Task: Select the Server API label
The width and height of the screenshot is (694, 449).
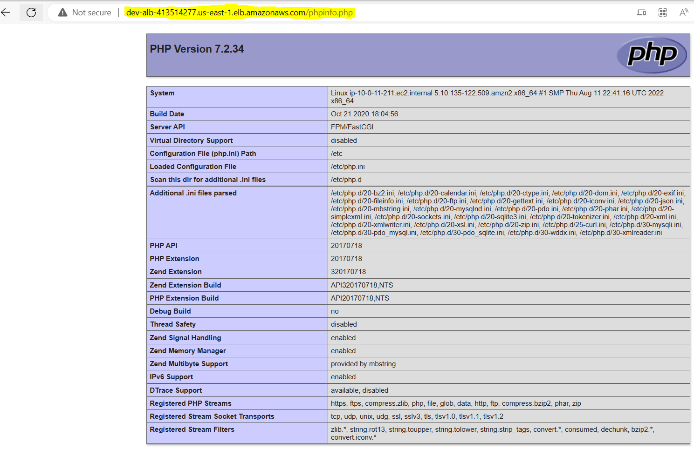Action: click(167, 127)
